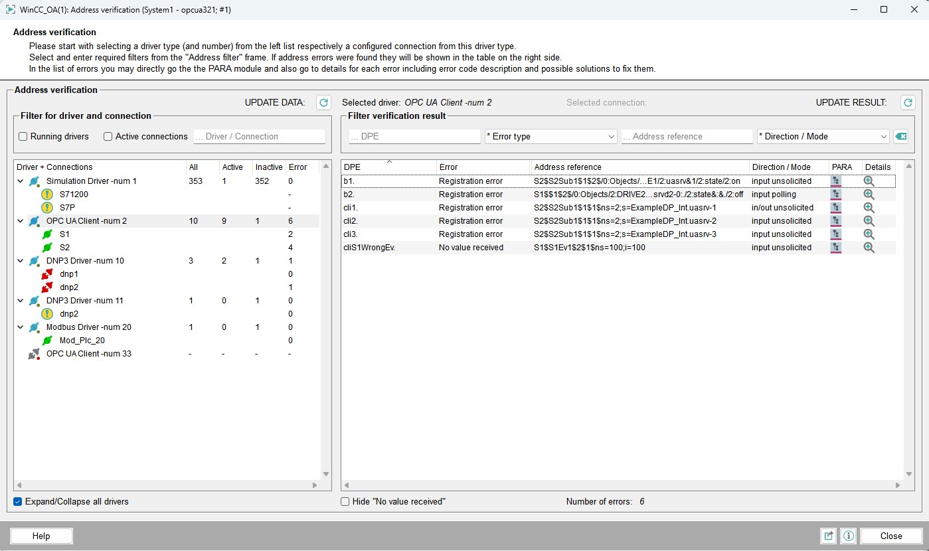Image resolution: width=929 pixels, height=551 pixels.
Task: Enable the Active connections checkbox
Action: [x=108, y=137]
